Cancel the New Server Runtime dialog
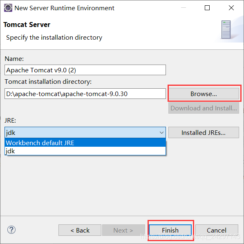Screen dimensions: 244x244 tap(217, 230)
